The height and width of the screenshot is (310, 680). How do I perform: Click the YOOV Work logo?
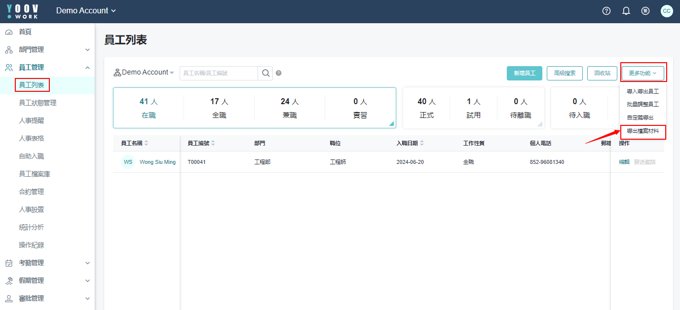pyautogui.click(x=23, y=11)
